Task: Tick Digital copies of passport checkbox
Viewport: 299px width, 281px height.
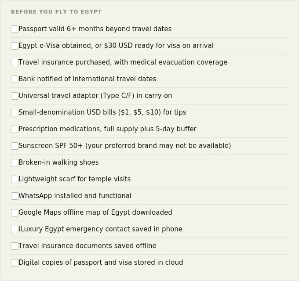Action: tap(15, 263)
